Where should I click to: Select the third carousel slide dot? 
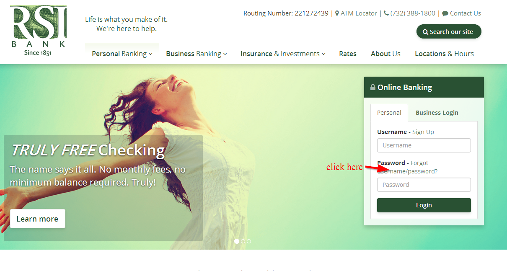click(249, 241)
